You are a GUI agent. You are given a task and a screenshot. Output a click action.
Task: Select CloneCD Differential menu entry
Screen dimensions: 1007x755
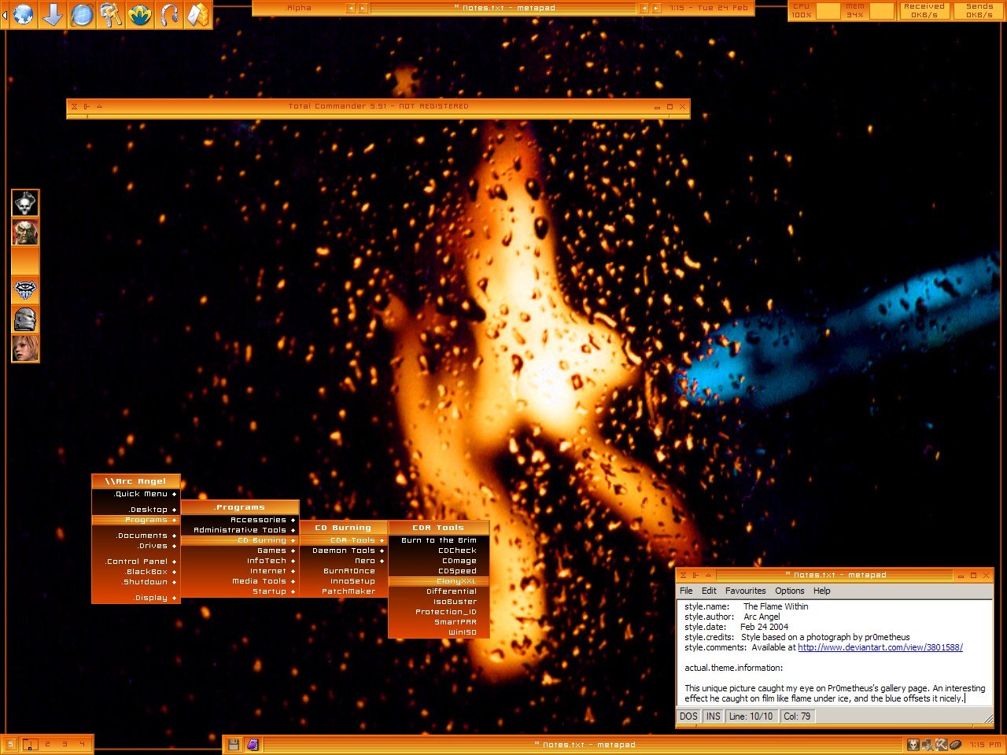tap(452, 591)
